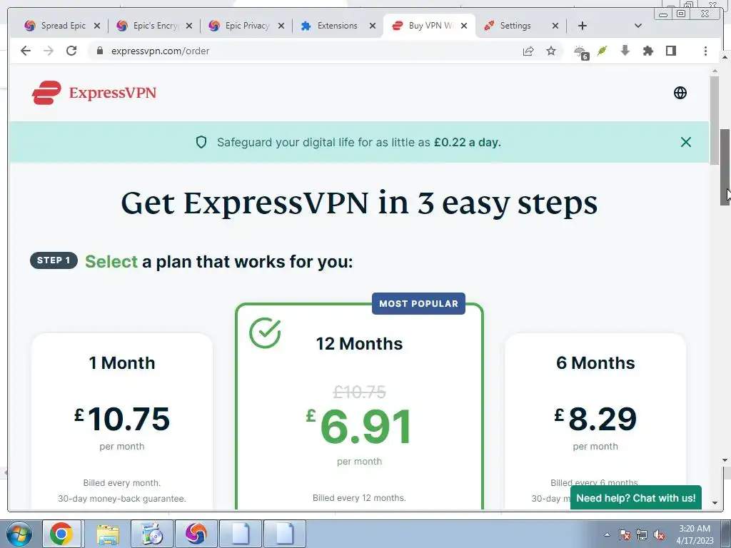Open the Extensions puzzle-piece menu
731x548 pixels.
click(x=648, y=51)
